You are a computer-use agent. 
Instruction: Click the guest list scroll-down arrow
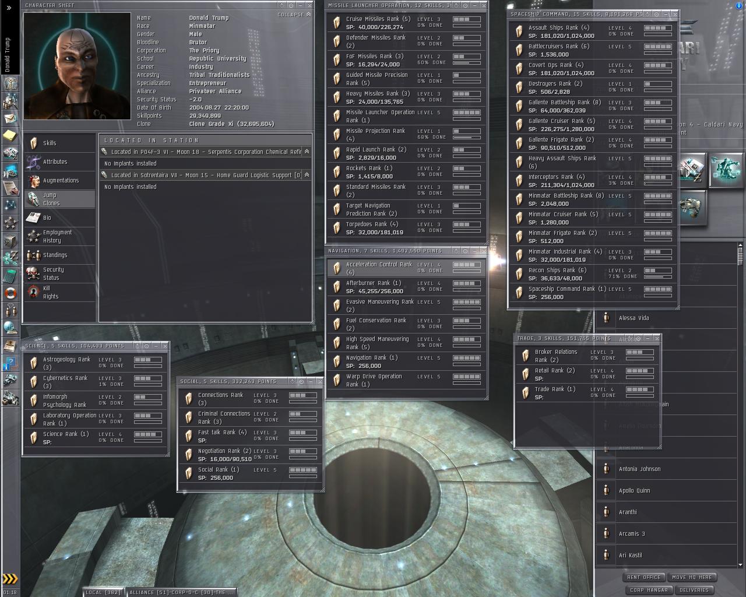(x=740, y=564)
